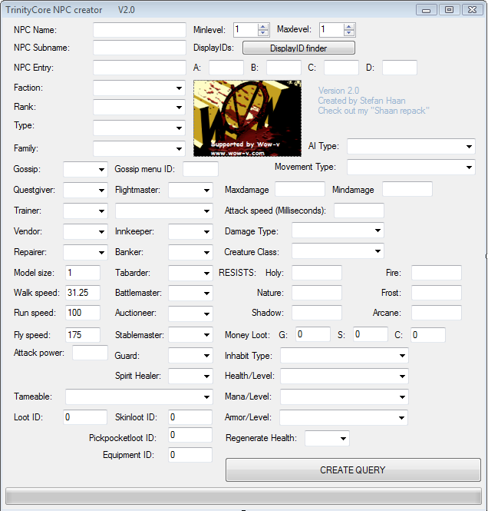This screenshot has height=511, width=488.
Task: Expand the Battlemaster dropdown
Action: [x=190, y=293]
